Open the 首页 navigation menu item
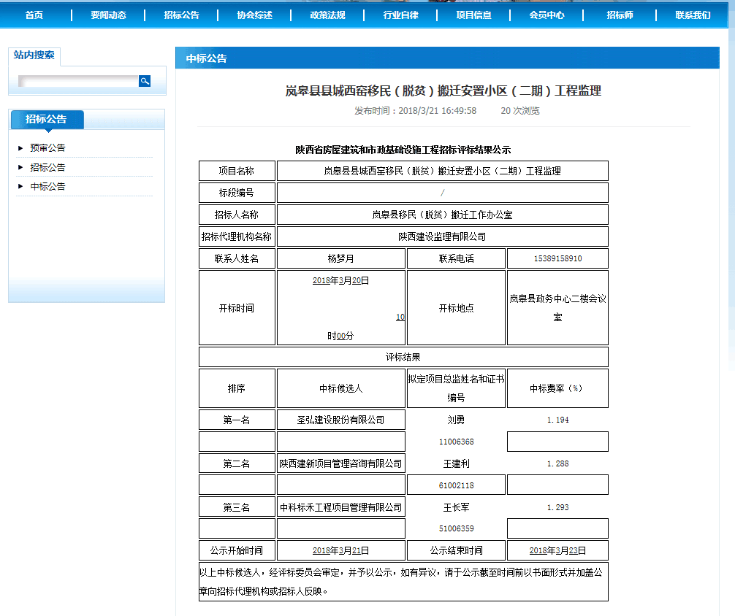This screenshot has height=616, width=735. [34, 15]
